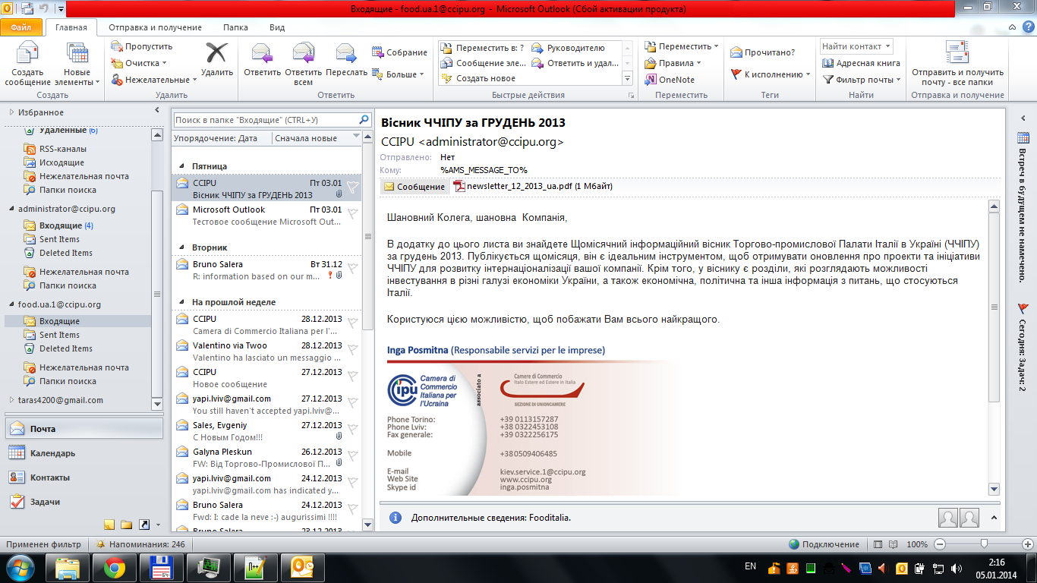Forward email with Переслать icon

(x=346, y=54)
